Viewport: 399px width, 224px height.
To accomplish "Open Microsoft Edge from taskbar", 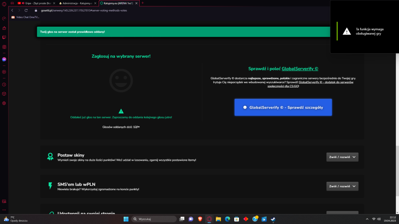I will click(x=227, y=219).
